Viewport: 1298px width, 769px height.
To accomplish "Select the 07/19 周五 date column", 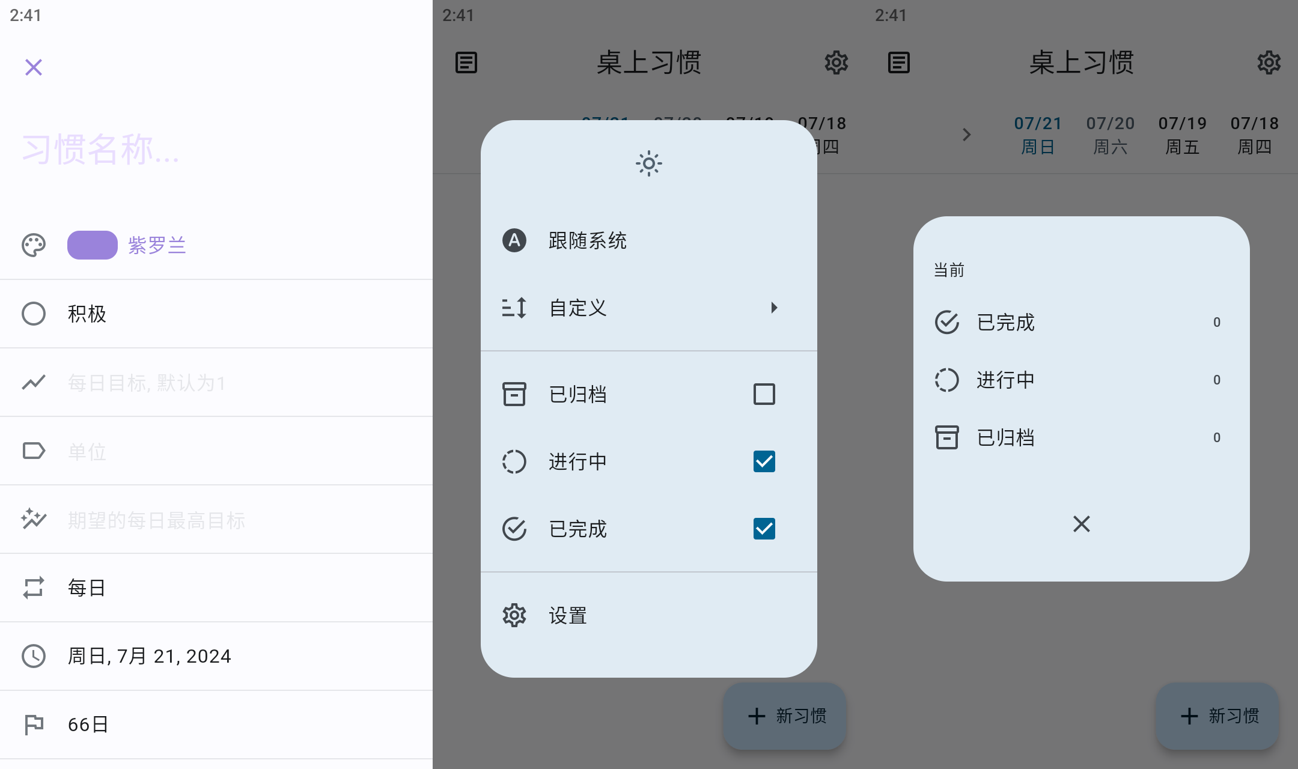I will [x=1183, y=135].
